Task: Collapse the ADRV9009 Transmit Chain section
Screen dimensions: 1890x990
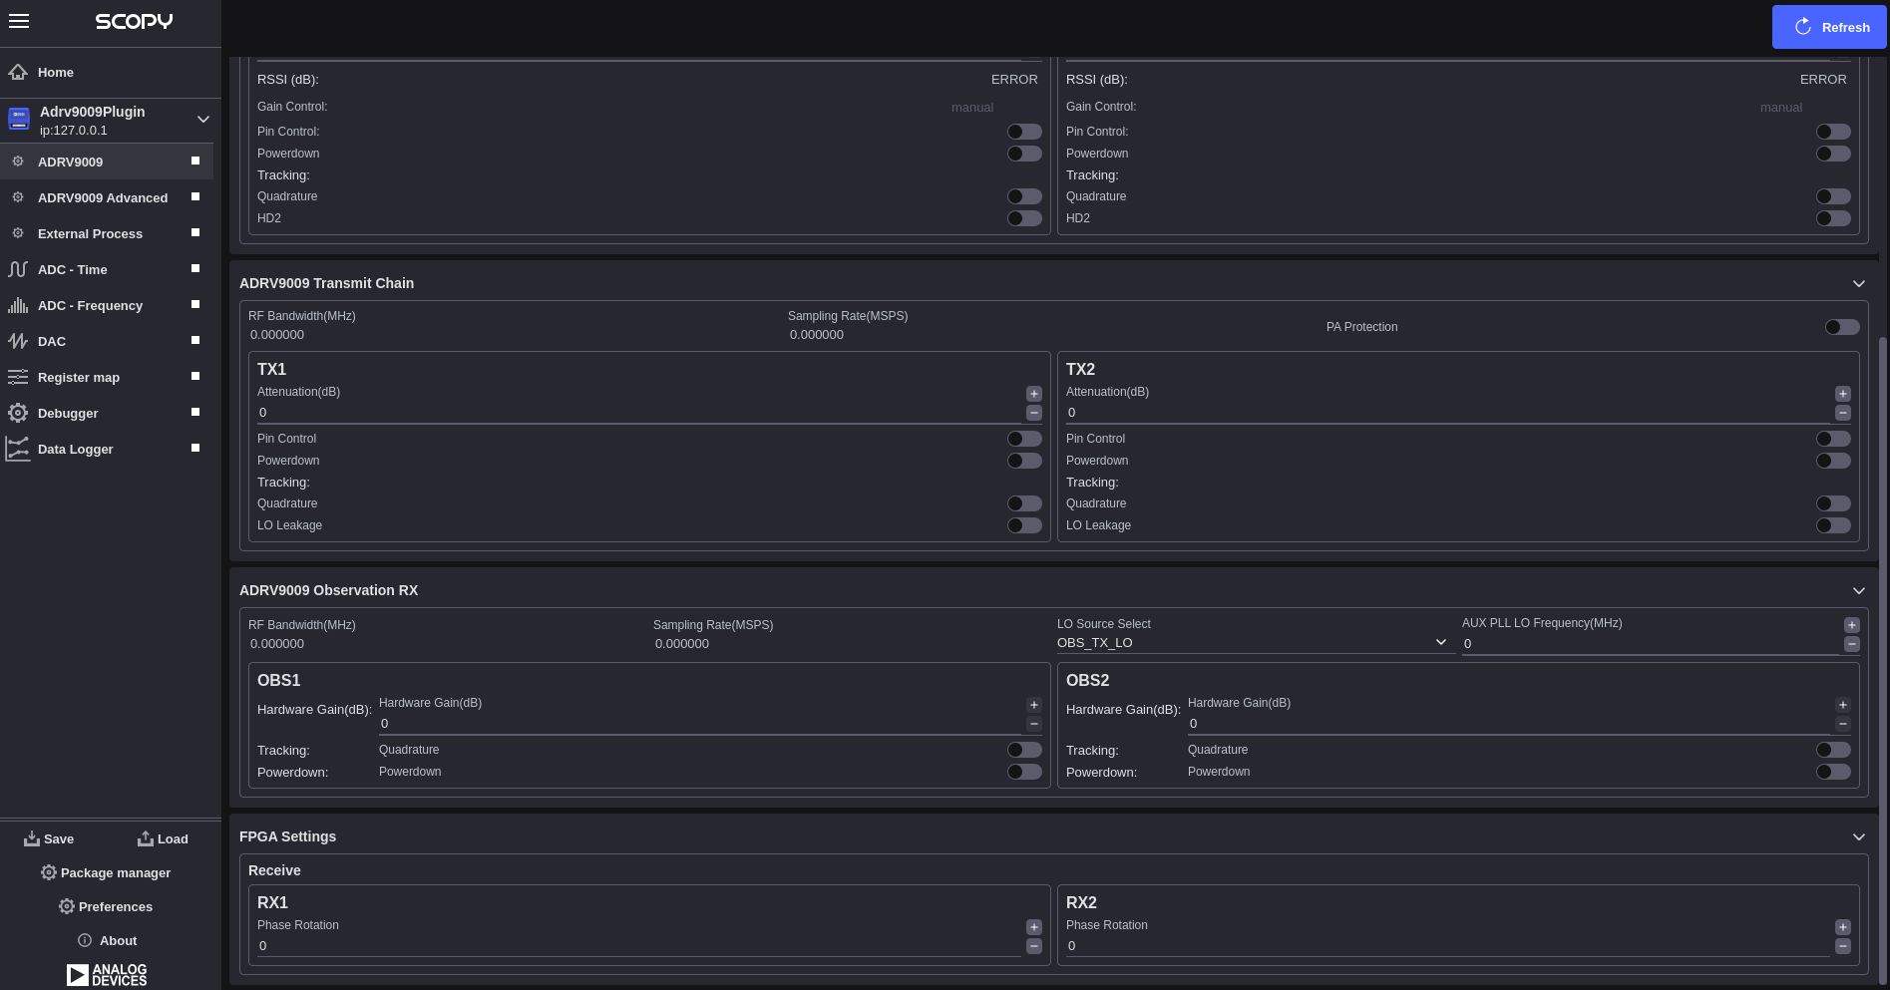Action: coord(1859,284)
